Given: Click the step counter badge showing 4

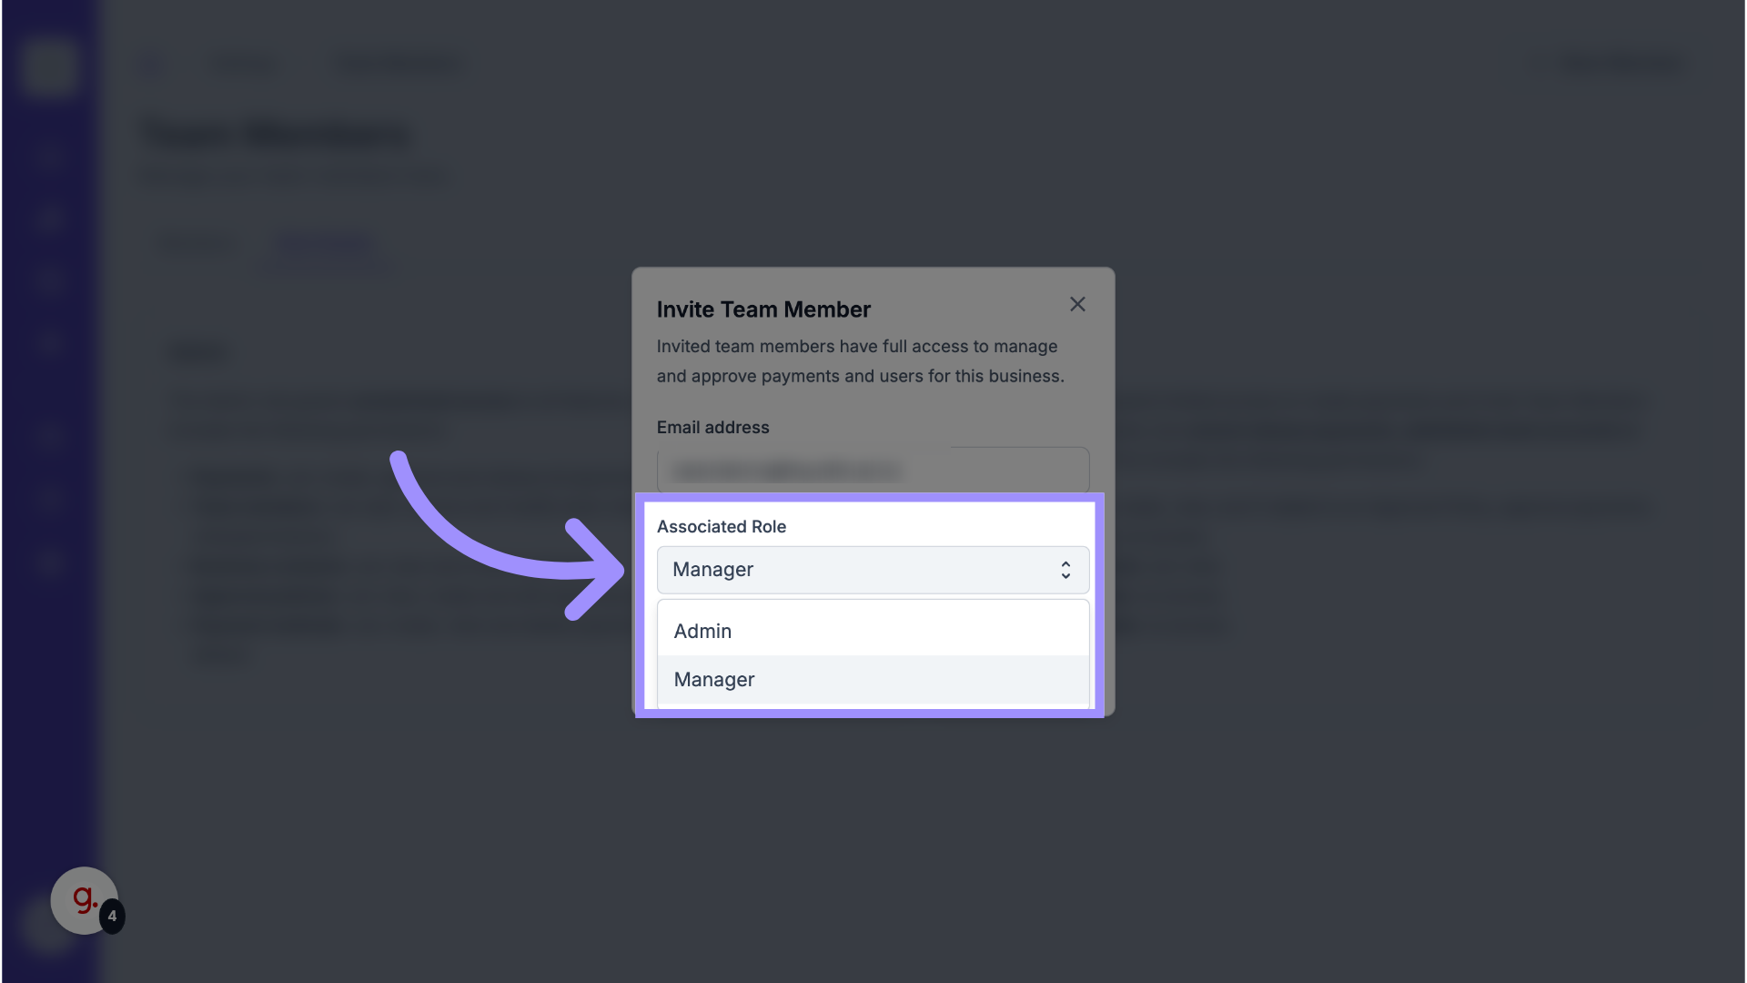Looking at the screenshot, I should point(112,916).
